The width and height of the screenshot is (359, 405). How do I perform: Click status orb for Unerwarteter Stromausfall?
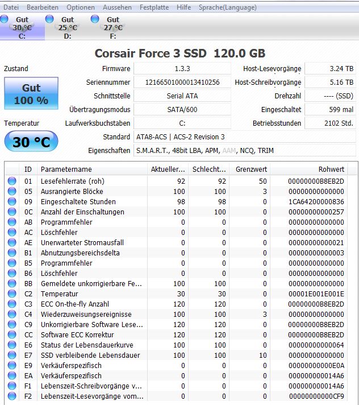coord(12,242)
